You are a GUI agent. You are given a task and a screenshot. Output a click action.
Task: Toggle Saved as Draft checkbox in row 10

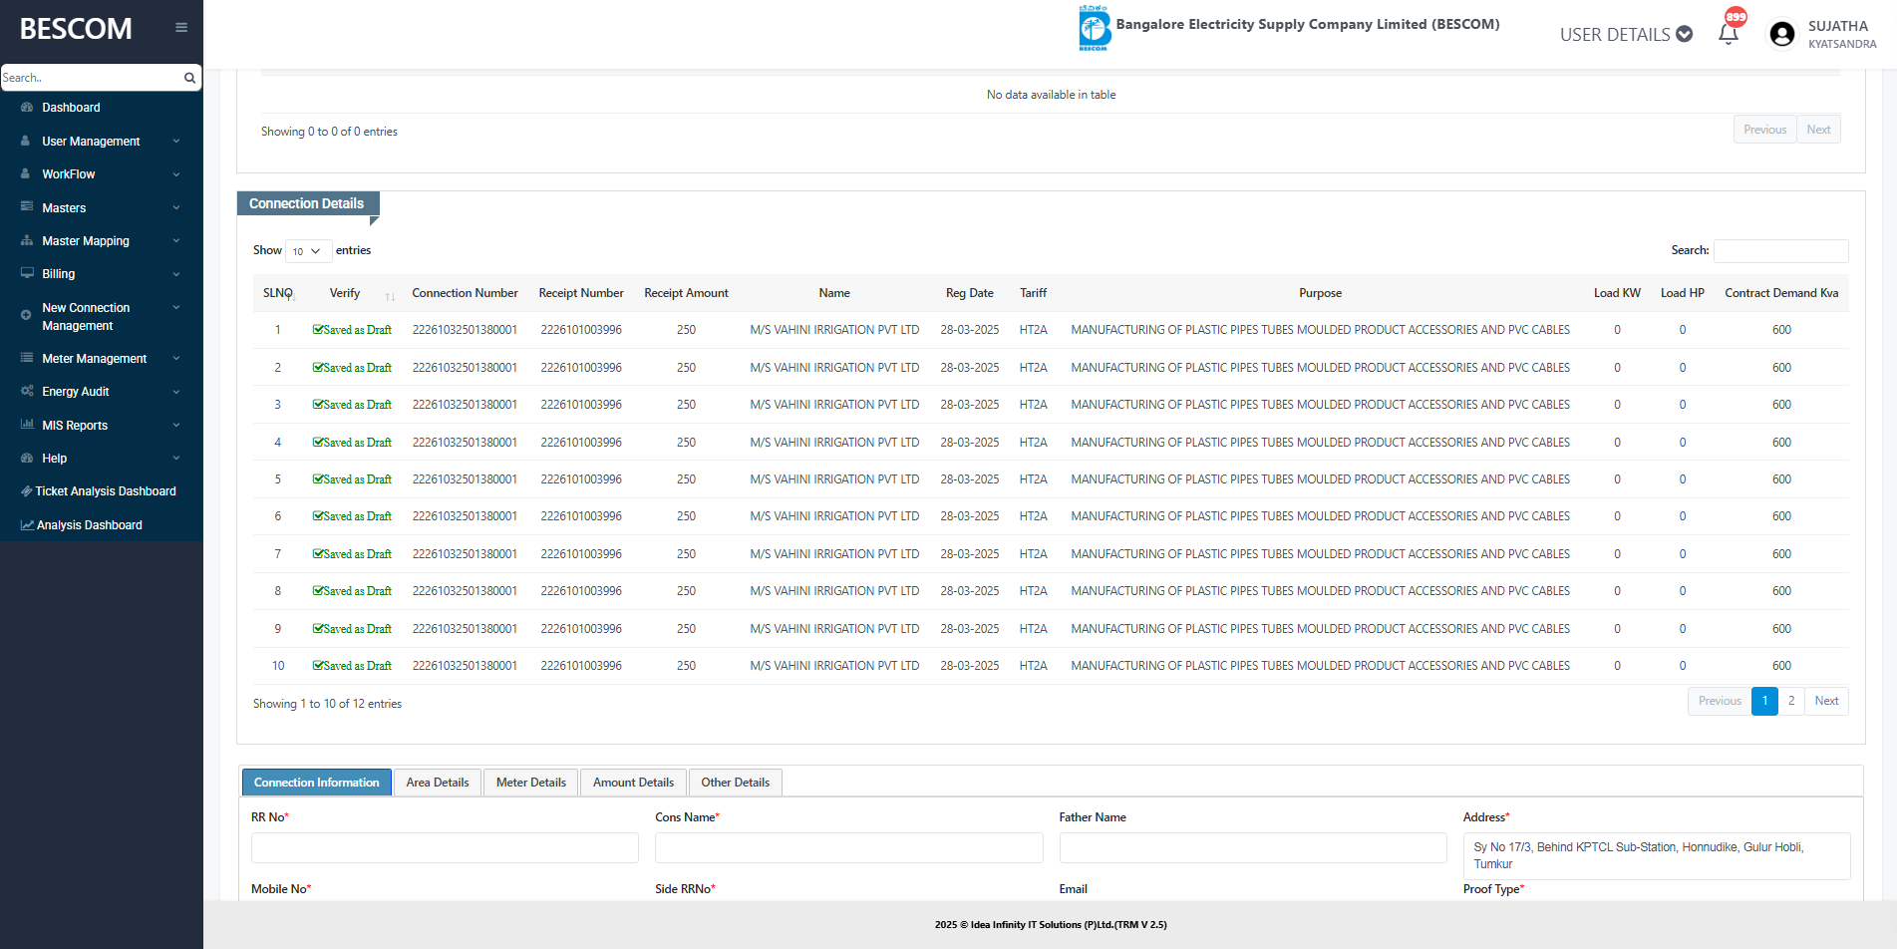tap(318, 666)
